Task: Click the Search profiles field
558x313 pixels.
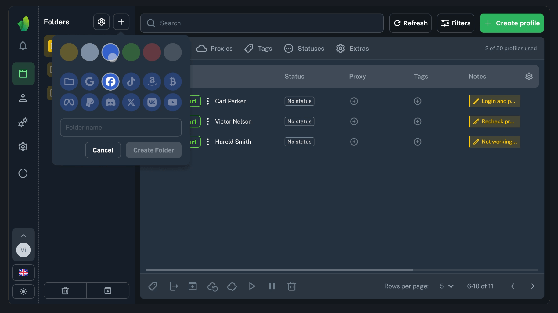Action: pos(262,23)
